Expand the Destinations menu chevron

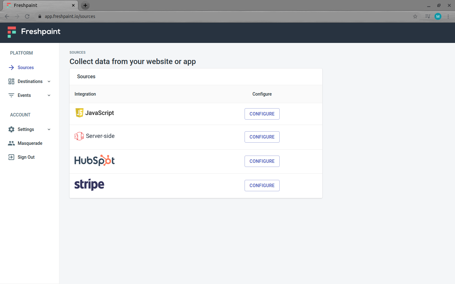(49, 81)
